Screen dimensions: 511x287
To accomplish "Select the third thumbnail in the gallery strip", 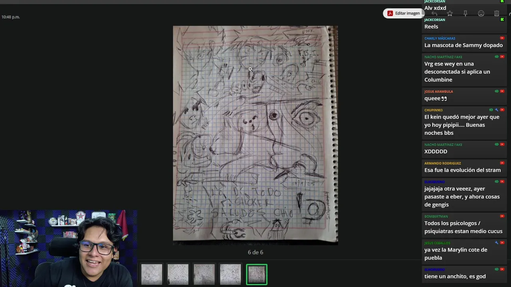I will [x=204, y=274].
